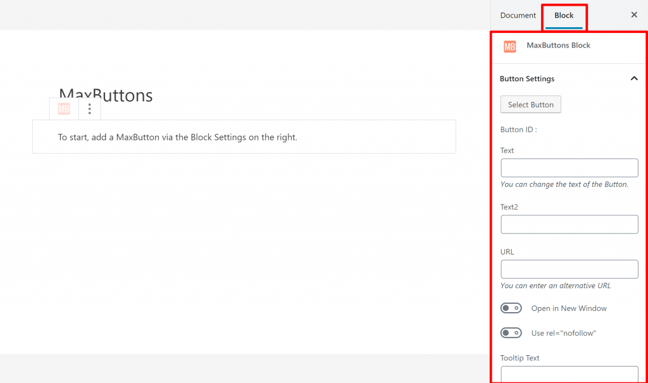Switch to the Document tab
This screenshot has height=383, width=648.
pos(518,15)
